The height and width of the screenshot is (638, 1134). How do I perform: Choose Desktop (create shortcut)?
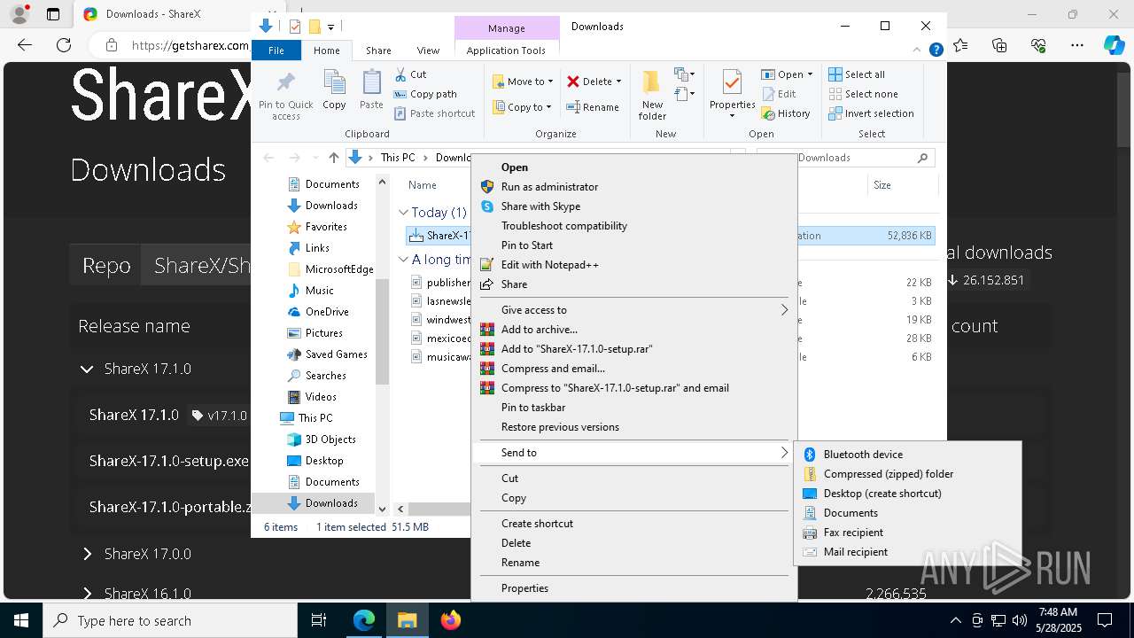coord(907,494)
